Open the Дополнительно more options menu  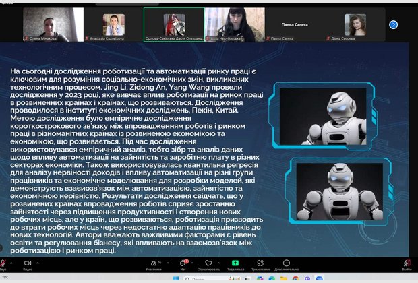(x=287, y=261)
